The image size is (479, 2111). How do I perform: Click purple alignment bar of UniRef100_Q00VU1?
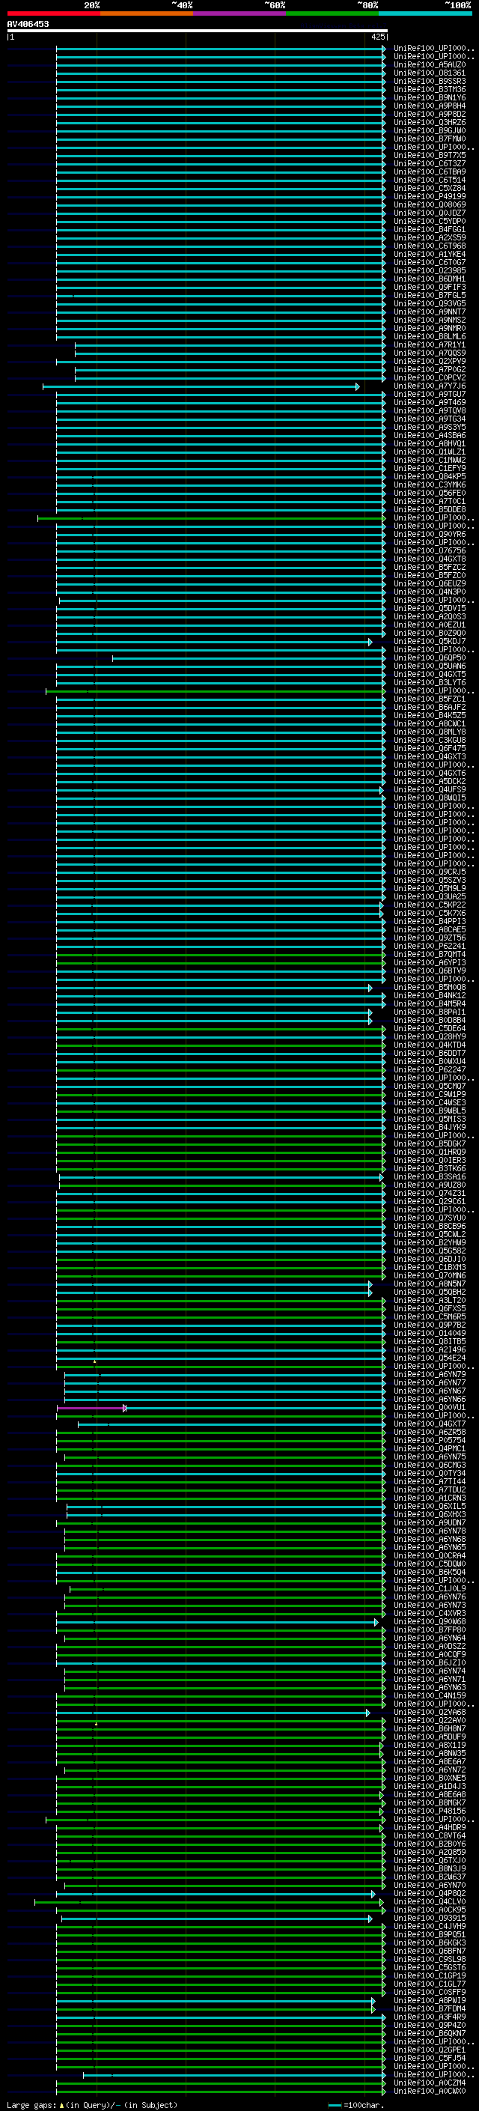91,1407
